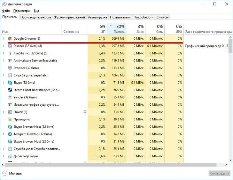Open the Параметры menu
This screenshot has width=233, height=180.
22,11
